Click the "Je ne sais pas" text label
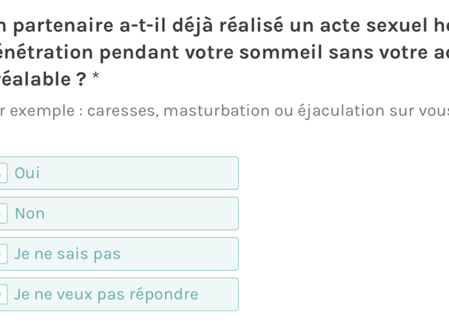The height and width of the screenshot is (336, 449). [67, 254]
